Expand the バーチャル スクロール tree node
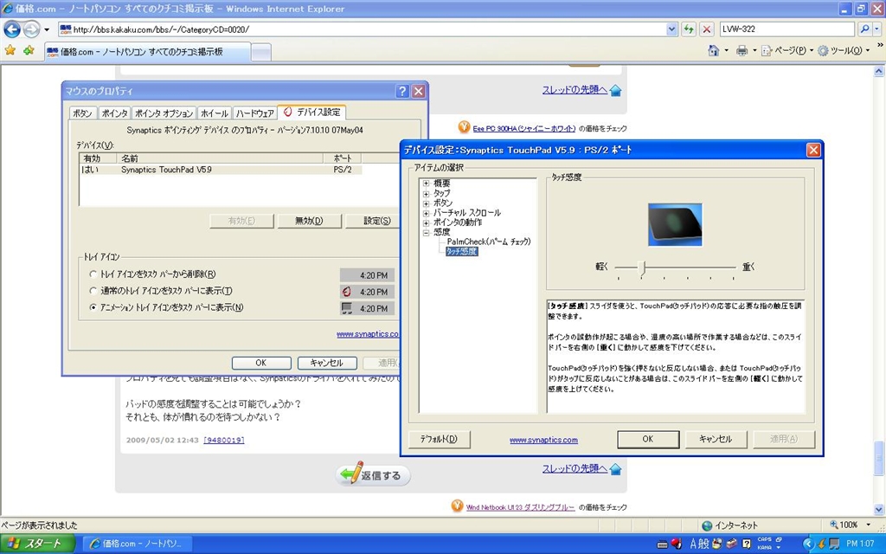The width and height of the screenshot is (886, 554). tap(426, 213)
